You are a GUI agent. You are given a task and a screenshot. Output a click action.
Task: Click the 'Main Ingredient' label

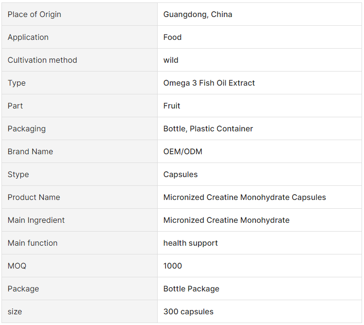tap(36, 220)
